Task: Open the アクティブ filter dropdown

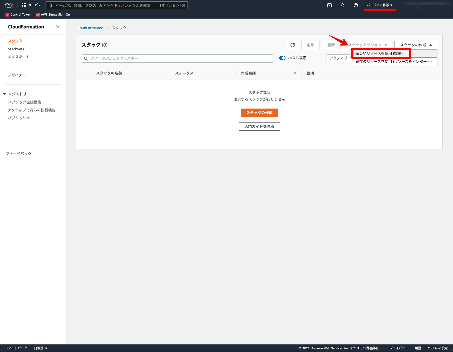Action: 338,58
